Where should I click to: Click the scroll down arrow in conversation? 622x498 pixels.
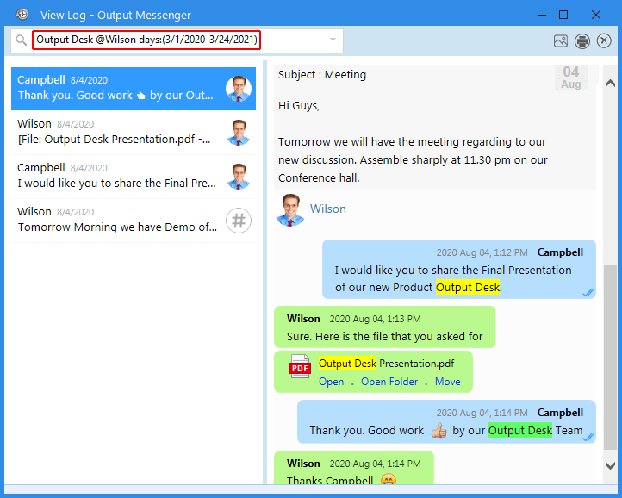[610, 465]
